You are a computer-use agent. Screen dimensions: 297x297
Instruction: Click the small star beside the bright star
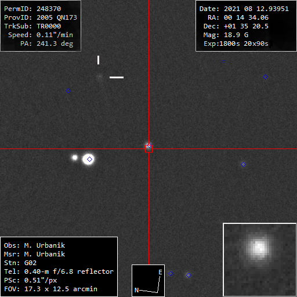pyautogui.click(x=75, y=157)
